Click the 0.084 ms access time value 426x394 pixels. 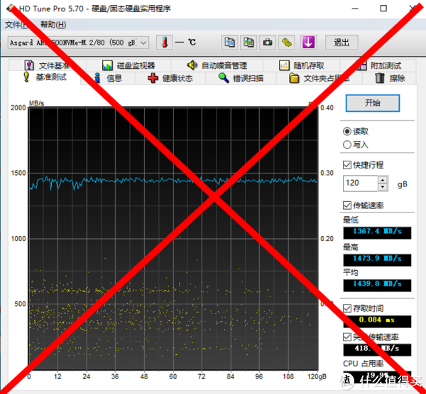(x=377, y=321)
